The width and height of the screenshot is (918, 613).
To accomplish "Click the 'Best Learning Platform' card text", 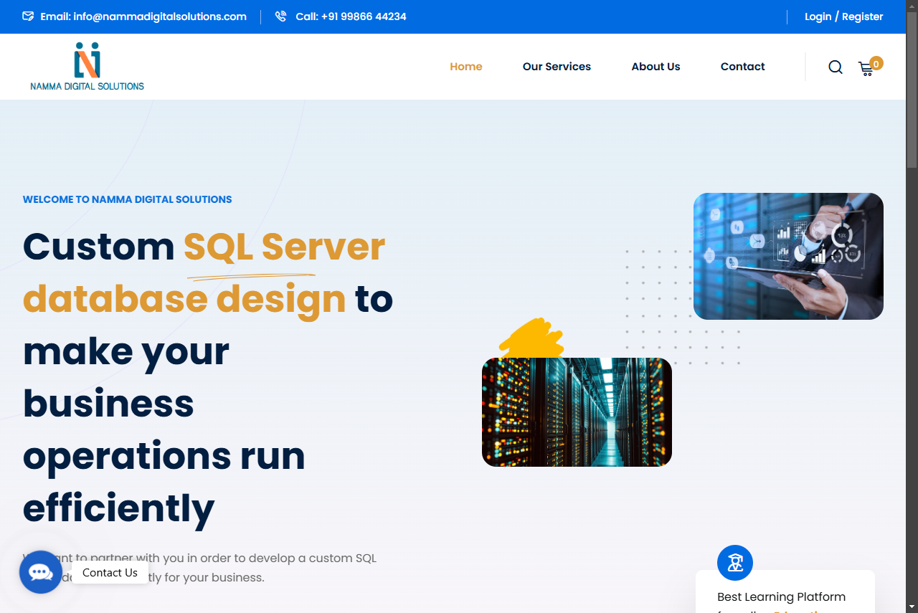I will click(x=781, y=597).
